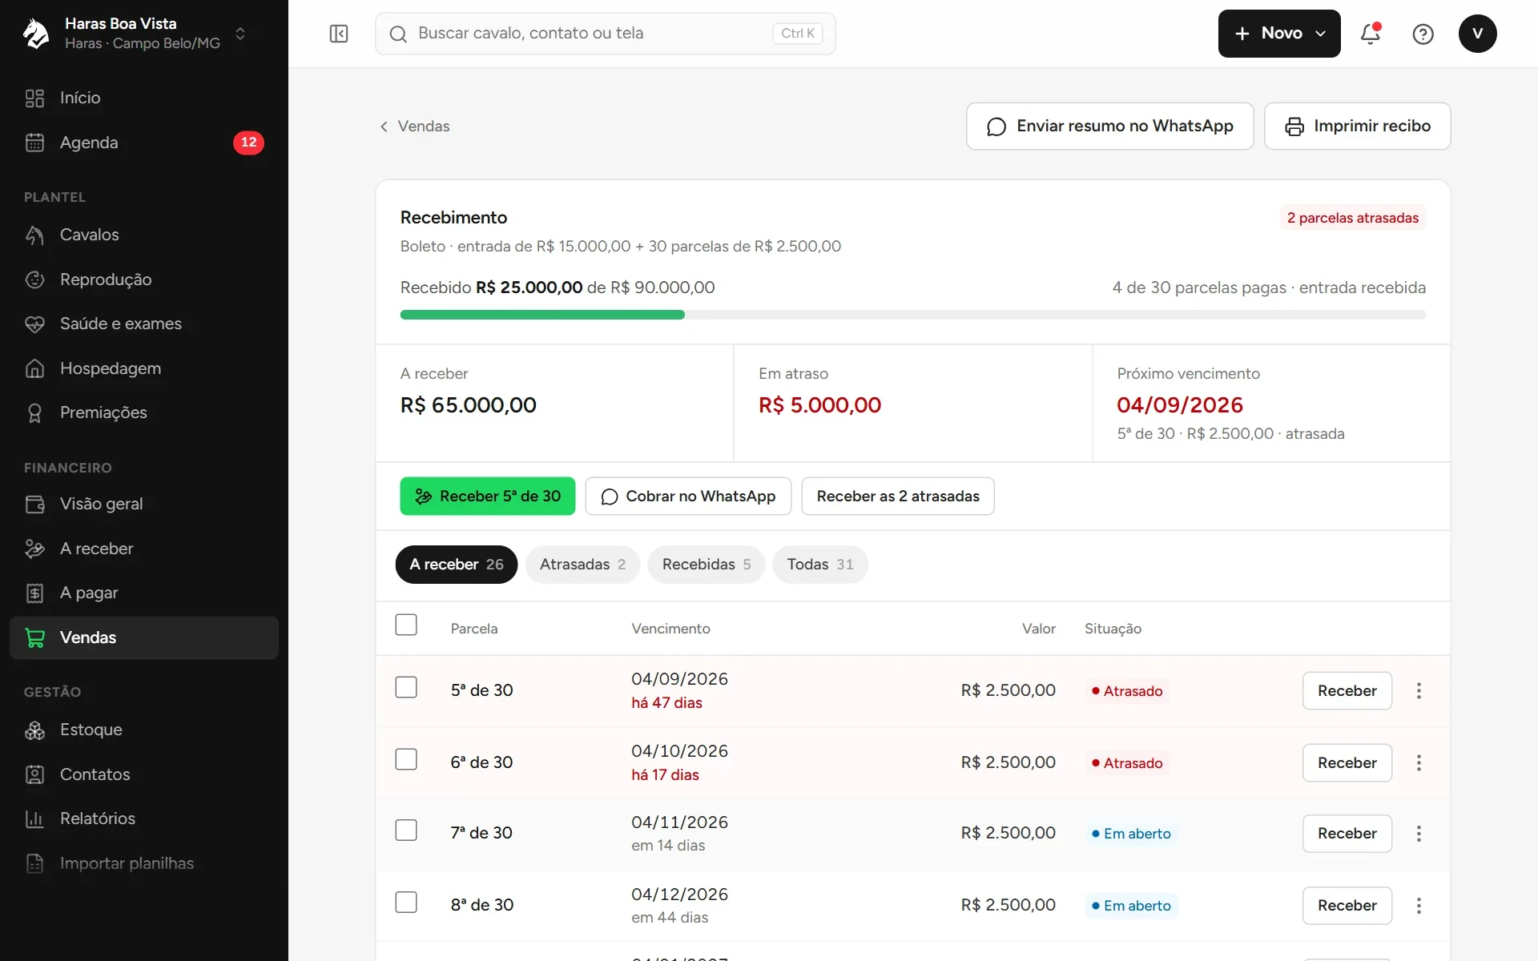Open Reprodução section
Viewport: 1538px width, 961px height.
click(x=144, y=279)
